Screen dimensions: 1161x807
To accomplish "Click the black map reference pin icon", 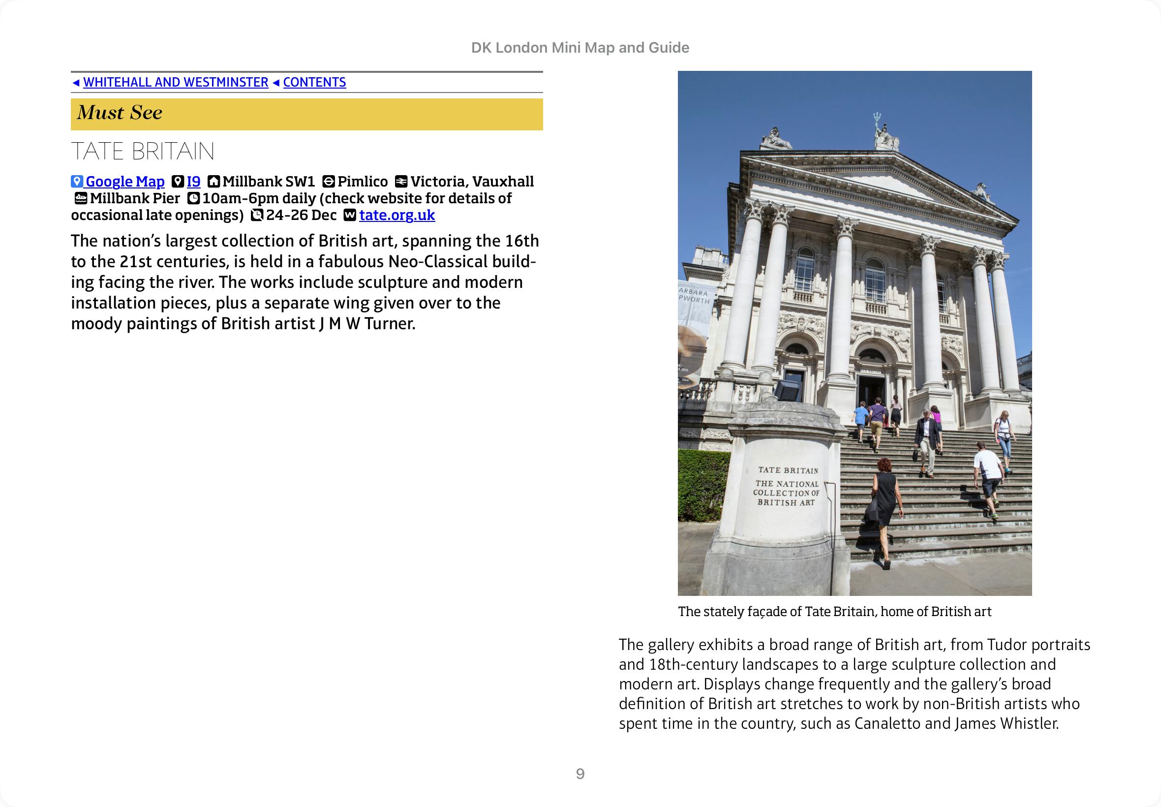I will point(178,182).
